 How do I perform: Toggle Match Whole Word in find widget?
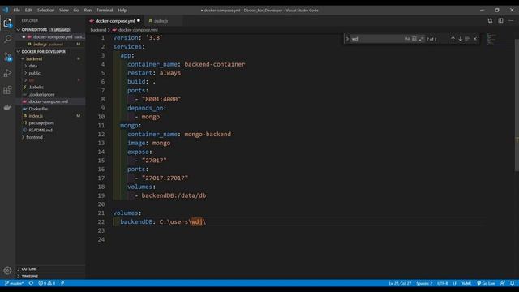414,39
